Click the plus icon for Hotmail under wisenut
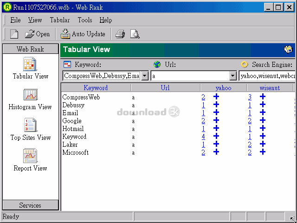This screenshot has width=297, height=223. (263, 128)
